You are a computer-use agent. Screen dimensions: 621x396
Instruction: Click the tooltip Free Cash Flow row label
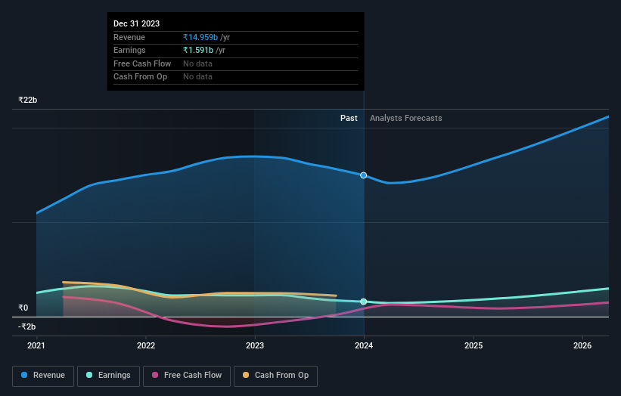(142, 63)
